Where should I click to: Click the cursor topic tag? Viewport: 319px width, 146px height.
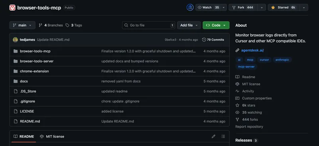pyautogui.click(x=264, y=60)
